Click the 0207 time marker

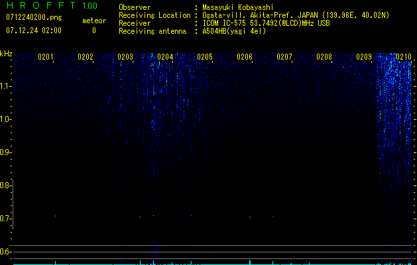[x=284, y=57]
